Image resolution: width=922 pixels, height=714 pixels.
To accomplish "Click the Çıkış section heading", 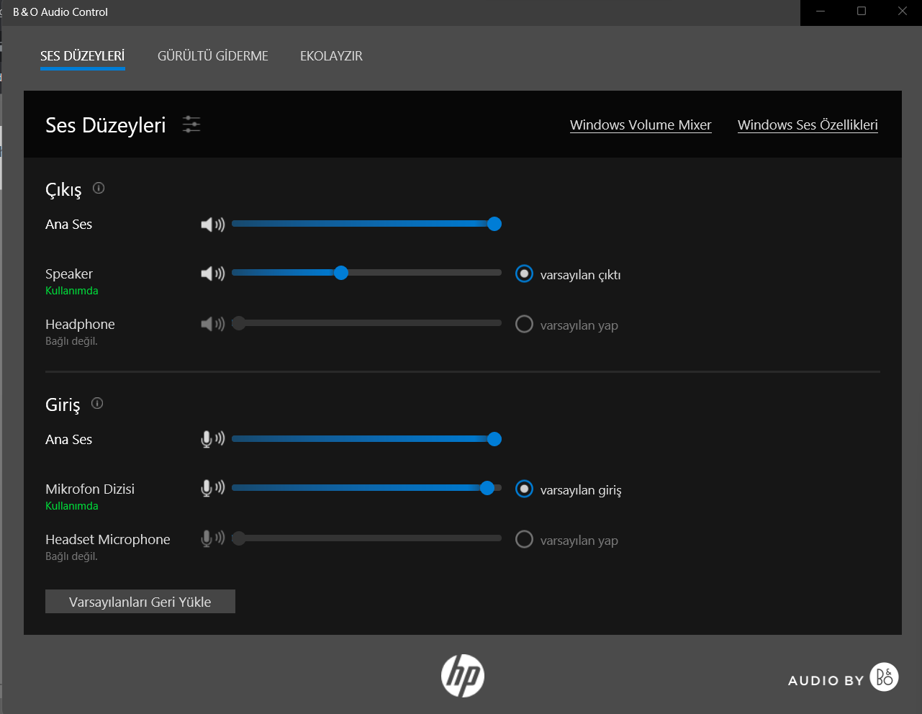I will click(x=63, y=189).
